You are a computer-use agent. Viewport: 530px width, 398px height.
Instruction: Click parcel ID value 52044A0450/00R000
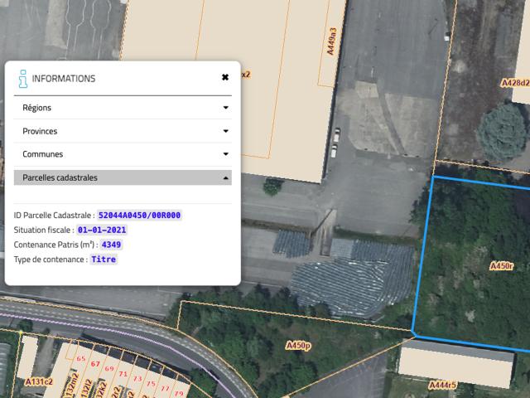click(x=139, y=216)
